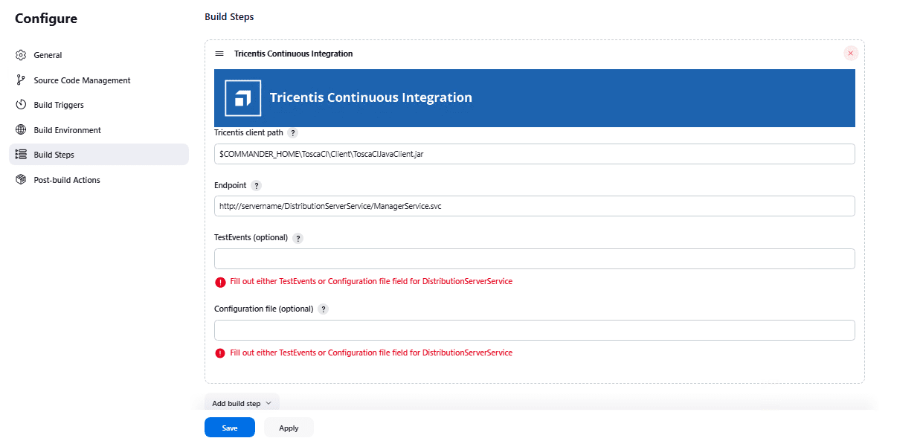Open the Add build step dropdown
The image size is (923, 441).
coord(242,403)
